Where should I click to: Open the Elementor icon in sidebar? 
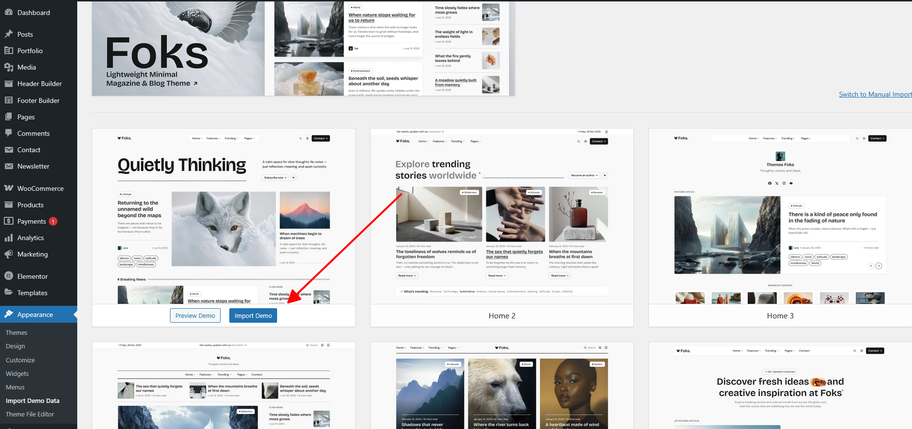point(9,276)
